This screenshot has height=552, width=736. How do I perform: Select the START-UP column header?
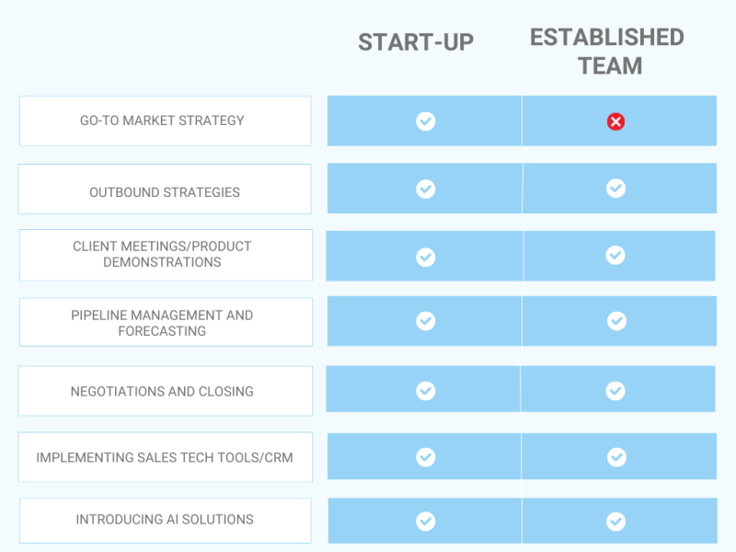(x=416, y=42)
